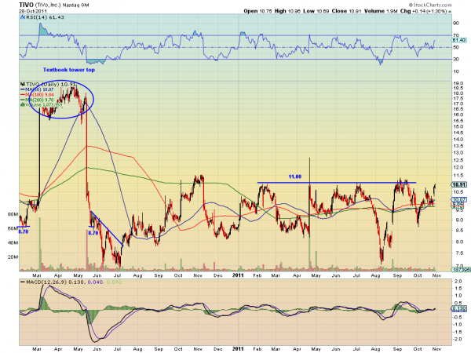Click the '8.70' label at chart's left edge
Viewport: 471px width, 353px height.
point(24,231)
